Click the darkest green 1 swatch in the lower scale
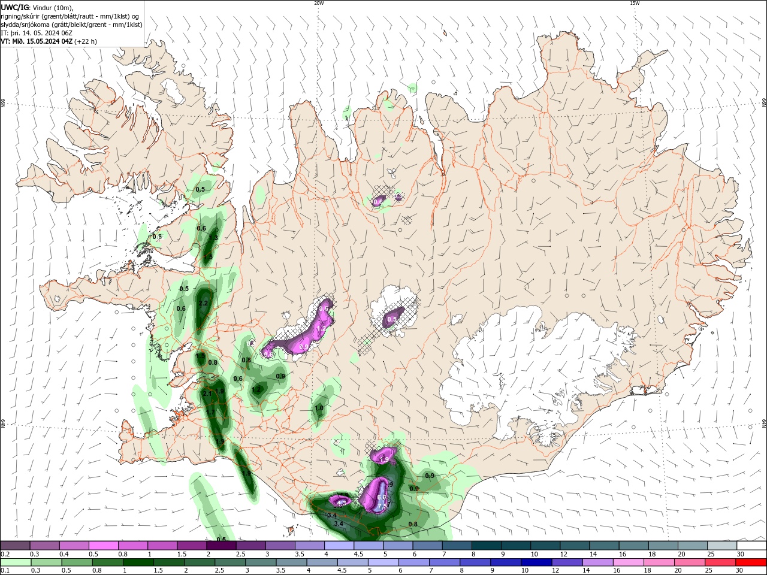Screen dimensions: 767x575 138,562
